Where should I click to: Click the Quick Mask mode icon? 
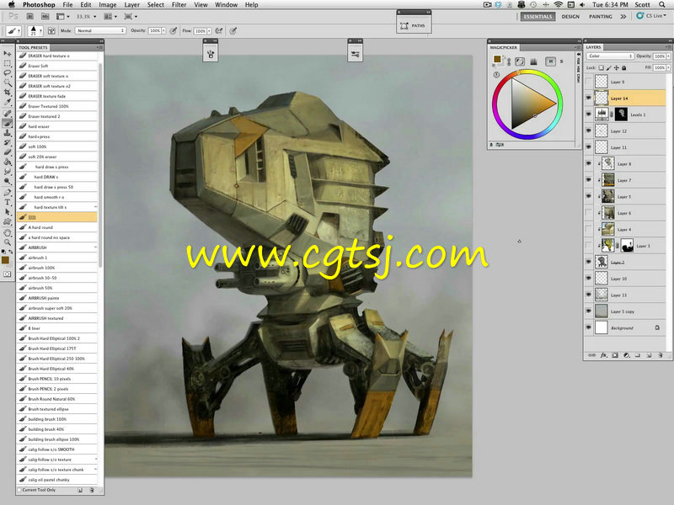click(8, 274)
